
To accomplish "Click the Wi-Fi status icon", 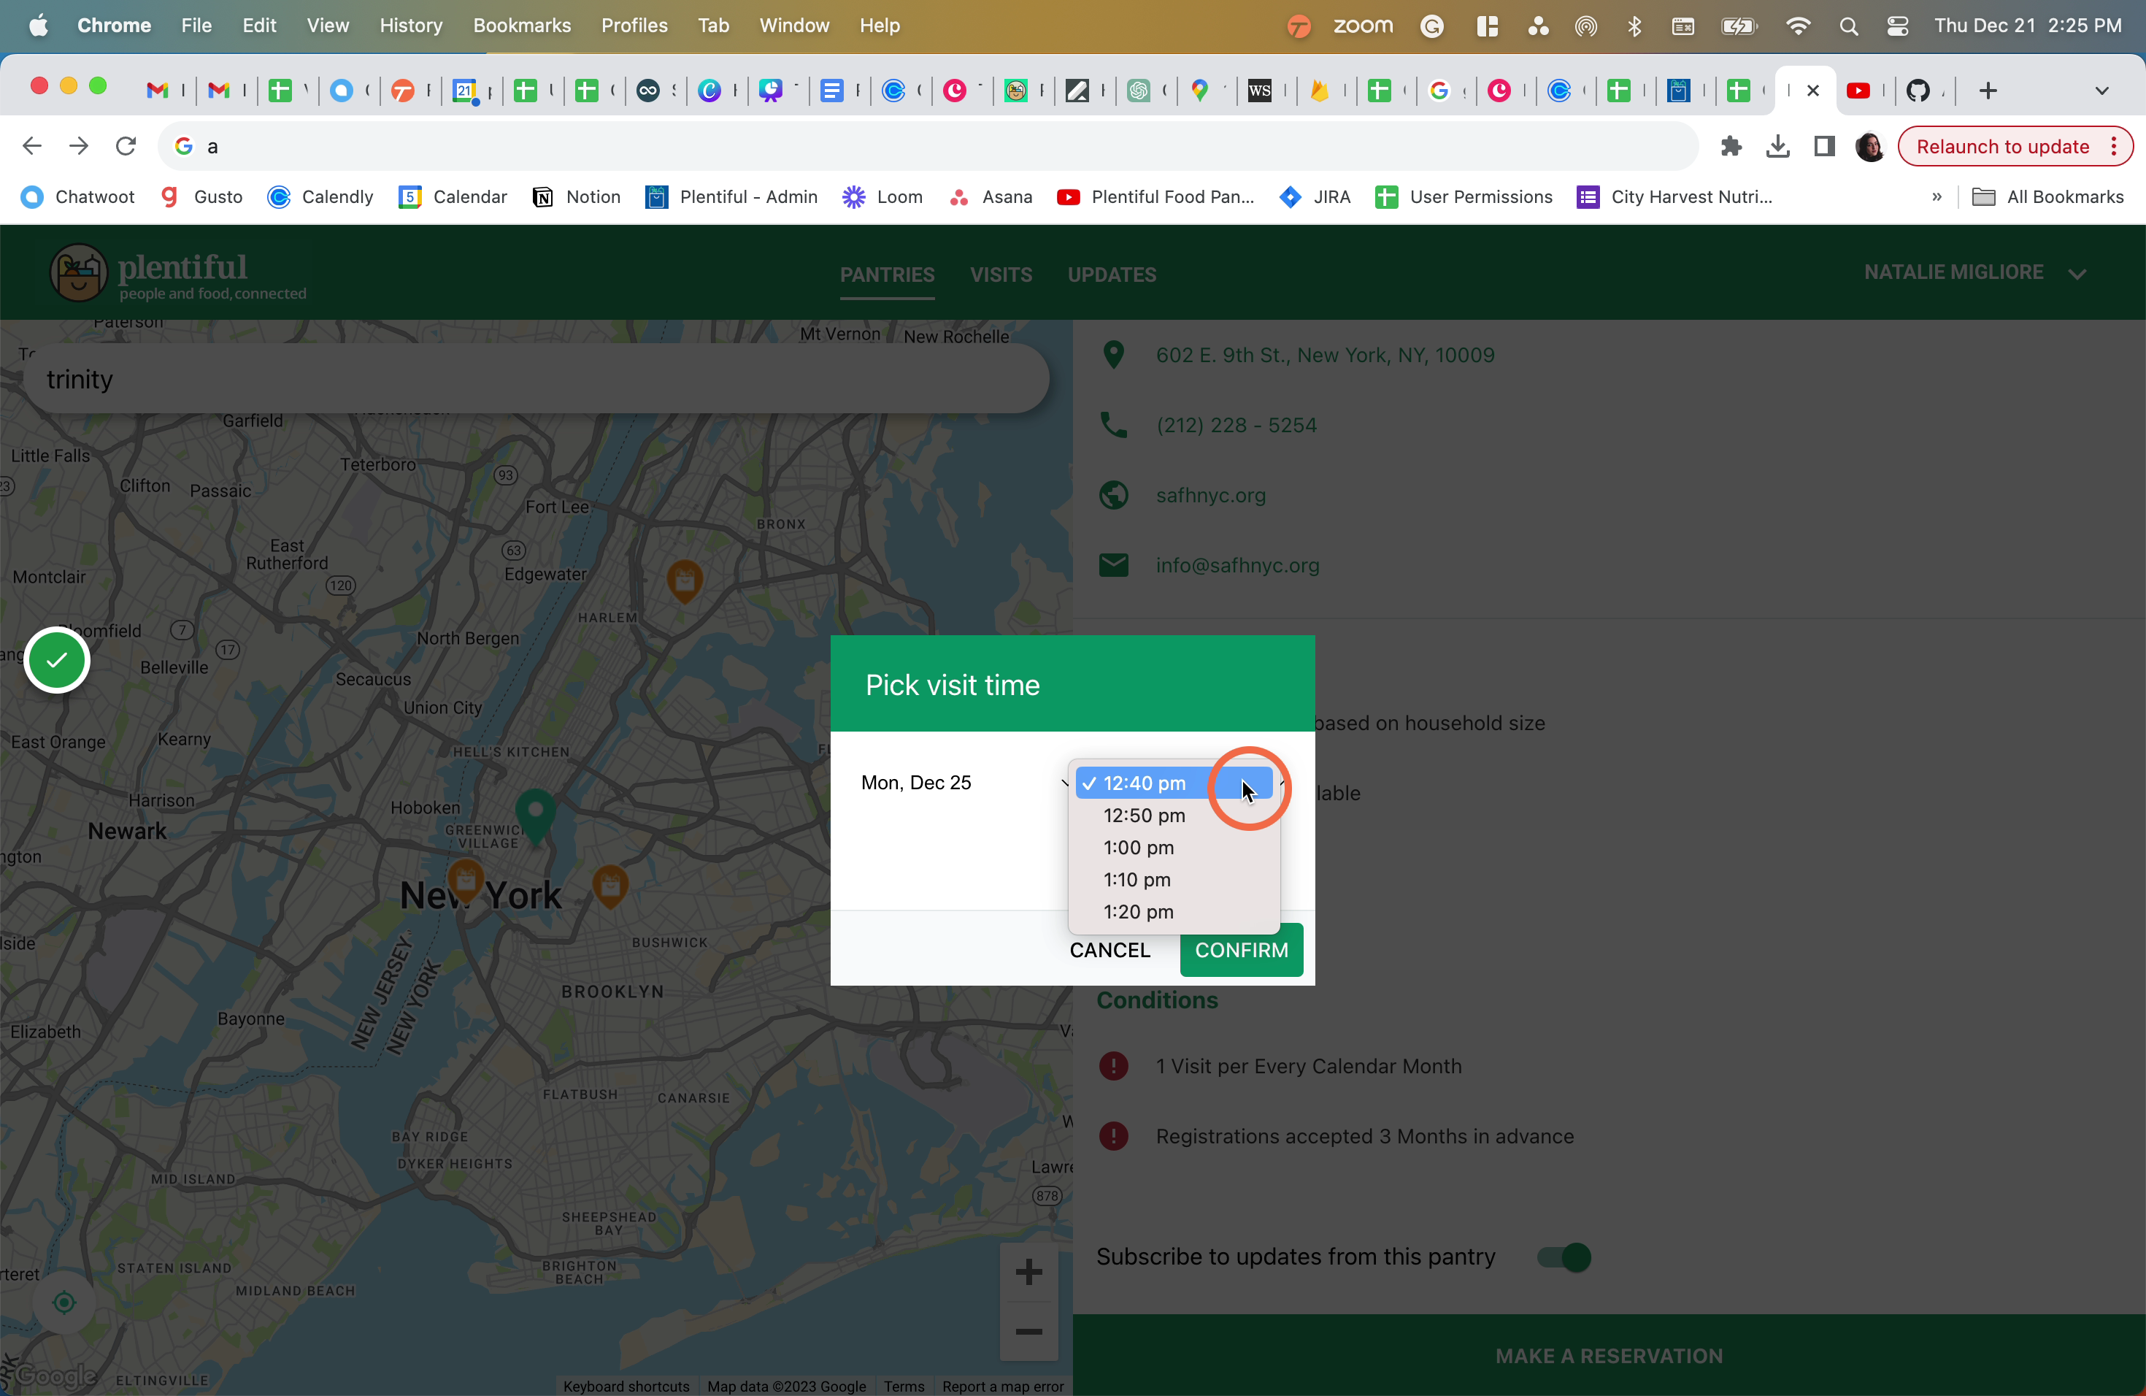I will coord(1797,26).
